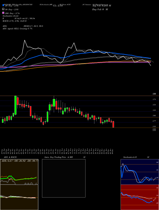Open the ADX & MACD indicator panel

pos(19,185)
